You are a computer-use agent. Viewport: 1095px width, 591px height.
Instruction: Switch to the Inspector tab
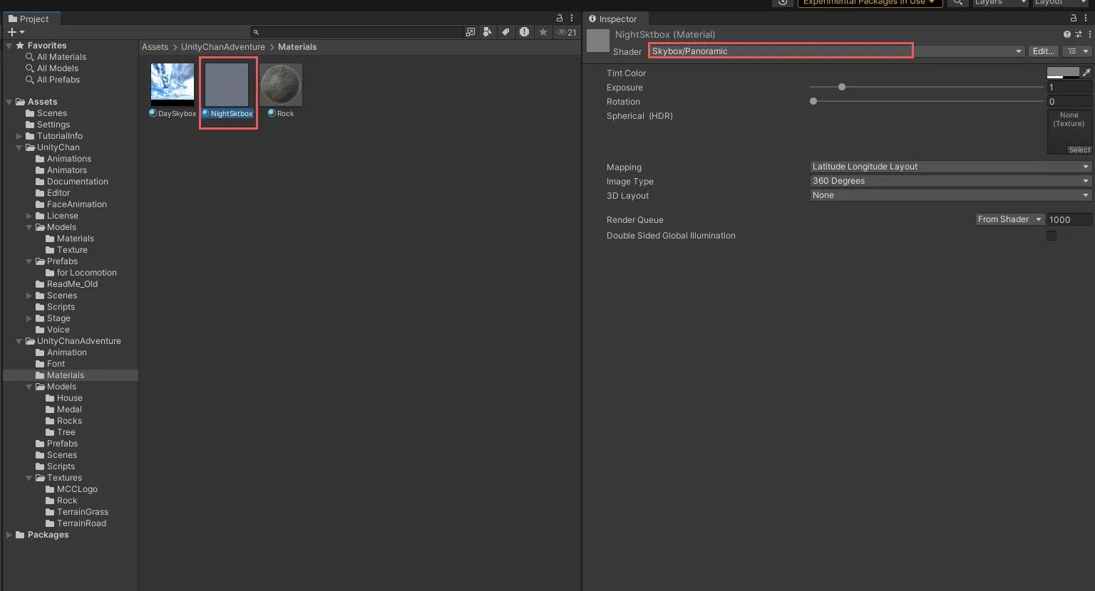coord(612,19)
